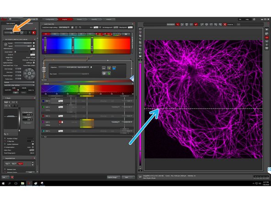Click the red fit-to-window icon in viewer toolbar

click(225, 25)
